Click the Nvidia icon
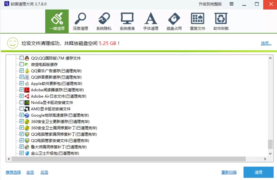The width and height of the screenshot is (277, 180). 27,103
